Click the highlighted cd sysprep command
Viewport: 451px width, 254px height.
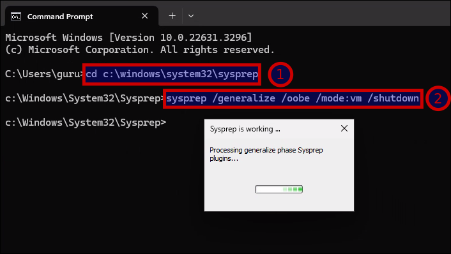[x=172, y=75]
